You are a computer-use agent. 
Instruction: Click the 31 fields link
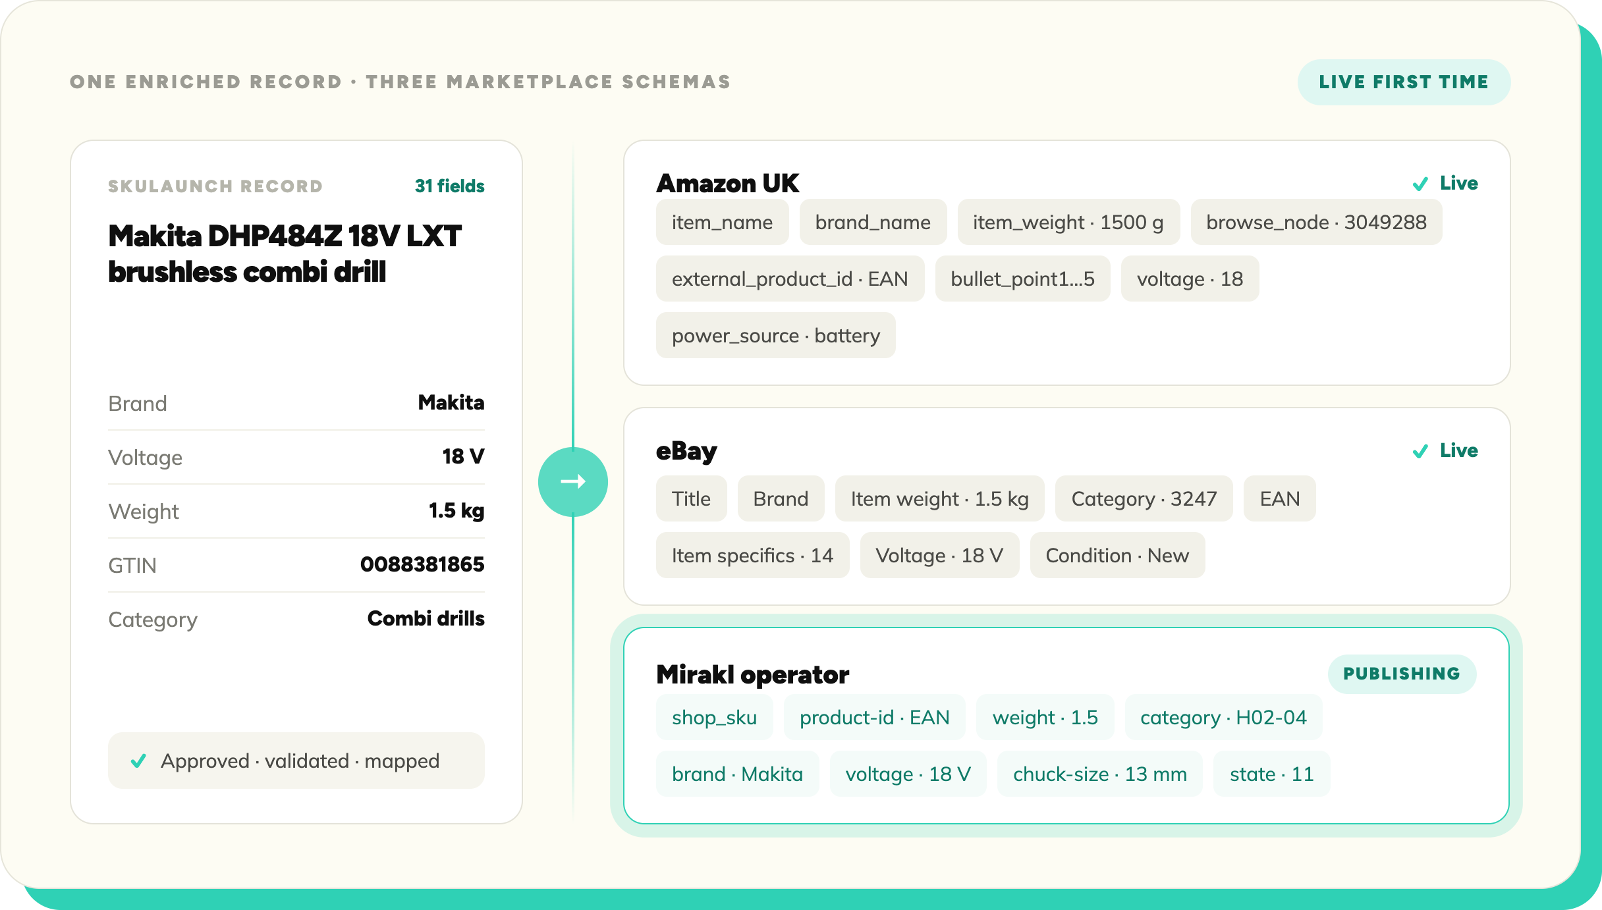(x=449, y=186)
